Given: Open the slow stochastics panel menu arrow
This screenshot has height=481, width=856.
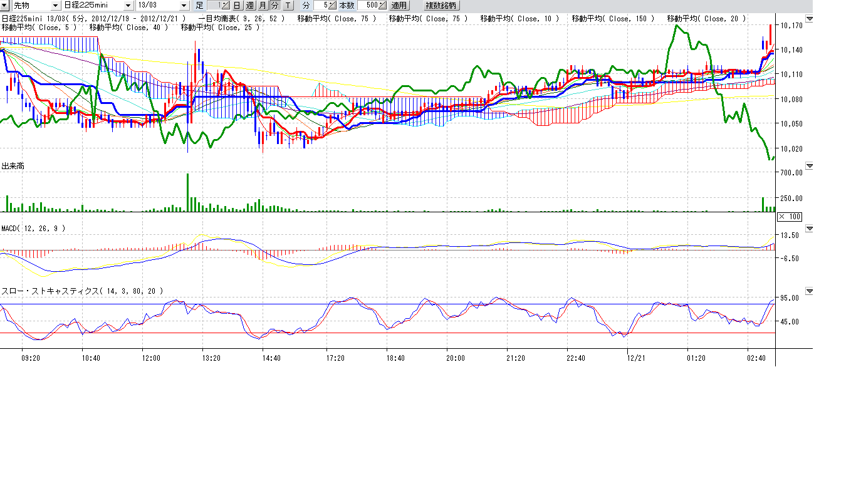Looking at the screenshot, I should tap(809, 291).
